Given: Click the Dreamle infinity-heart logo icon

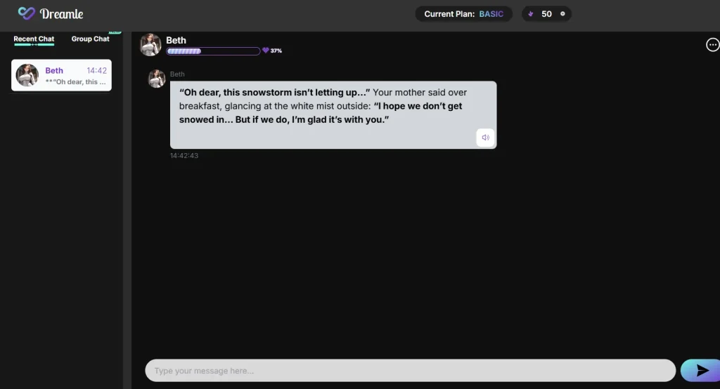Looking at the screenshot, I should pos(26,13).
